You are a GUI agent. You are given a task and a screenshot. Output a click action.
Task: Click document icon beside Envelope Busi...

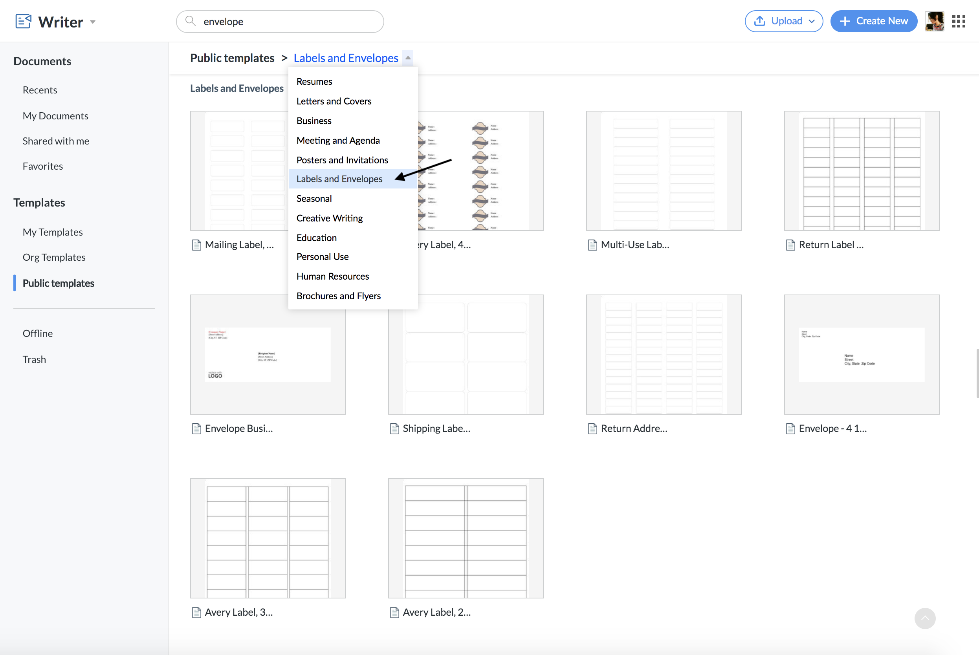[196, 428]
